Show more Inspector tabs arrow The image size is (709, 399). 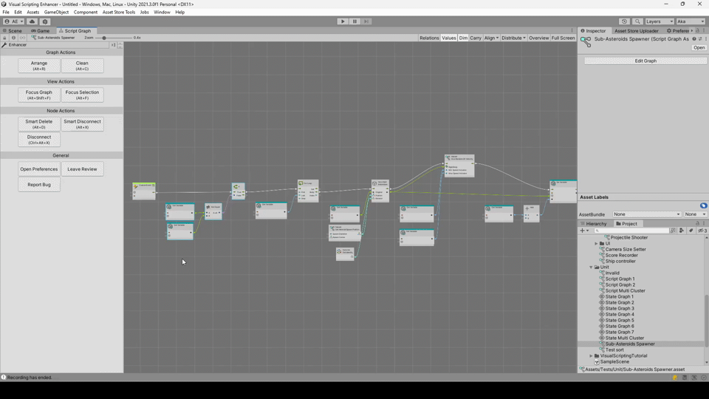click(x=692, y=31)
